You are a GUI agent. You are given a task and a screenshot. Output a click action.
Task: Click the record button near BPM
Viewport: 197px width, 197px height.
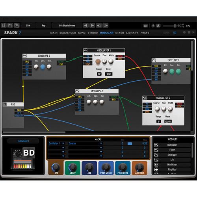coord(184,32)
